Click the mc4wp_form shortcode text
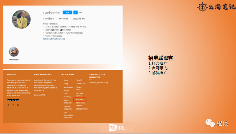 click(98, 82)
